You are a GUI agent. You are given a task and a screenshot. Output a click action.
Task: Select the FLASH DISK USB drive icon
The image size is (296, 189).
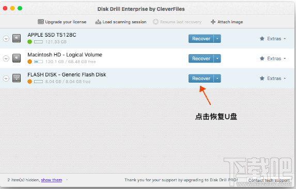[17, 78]
